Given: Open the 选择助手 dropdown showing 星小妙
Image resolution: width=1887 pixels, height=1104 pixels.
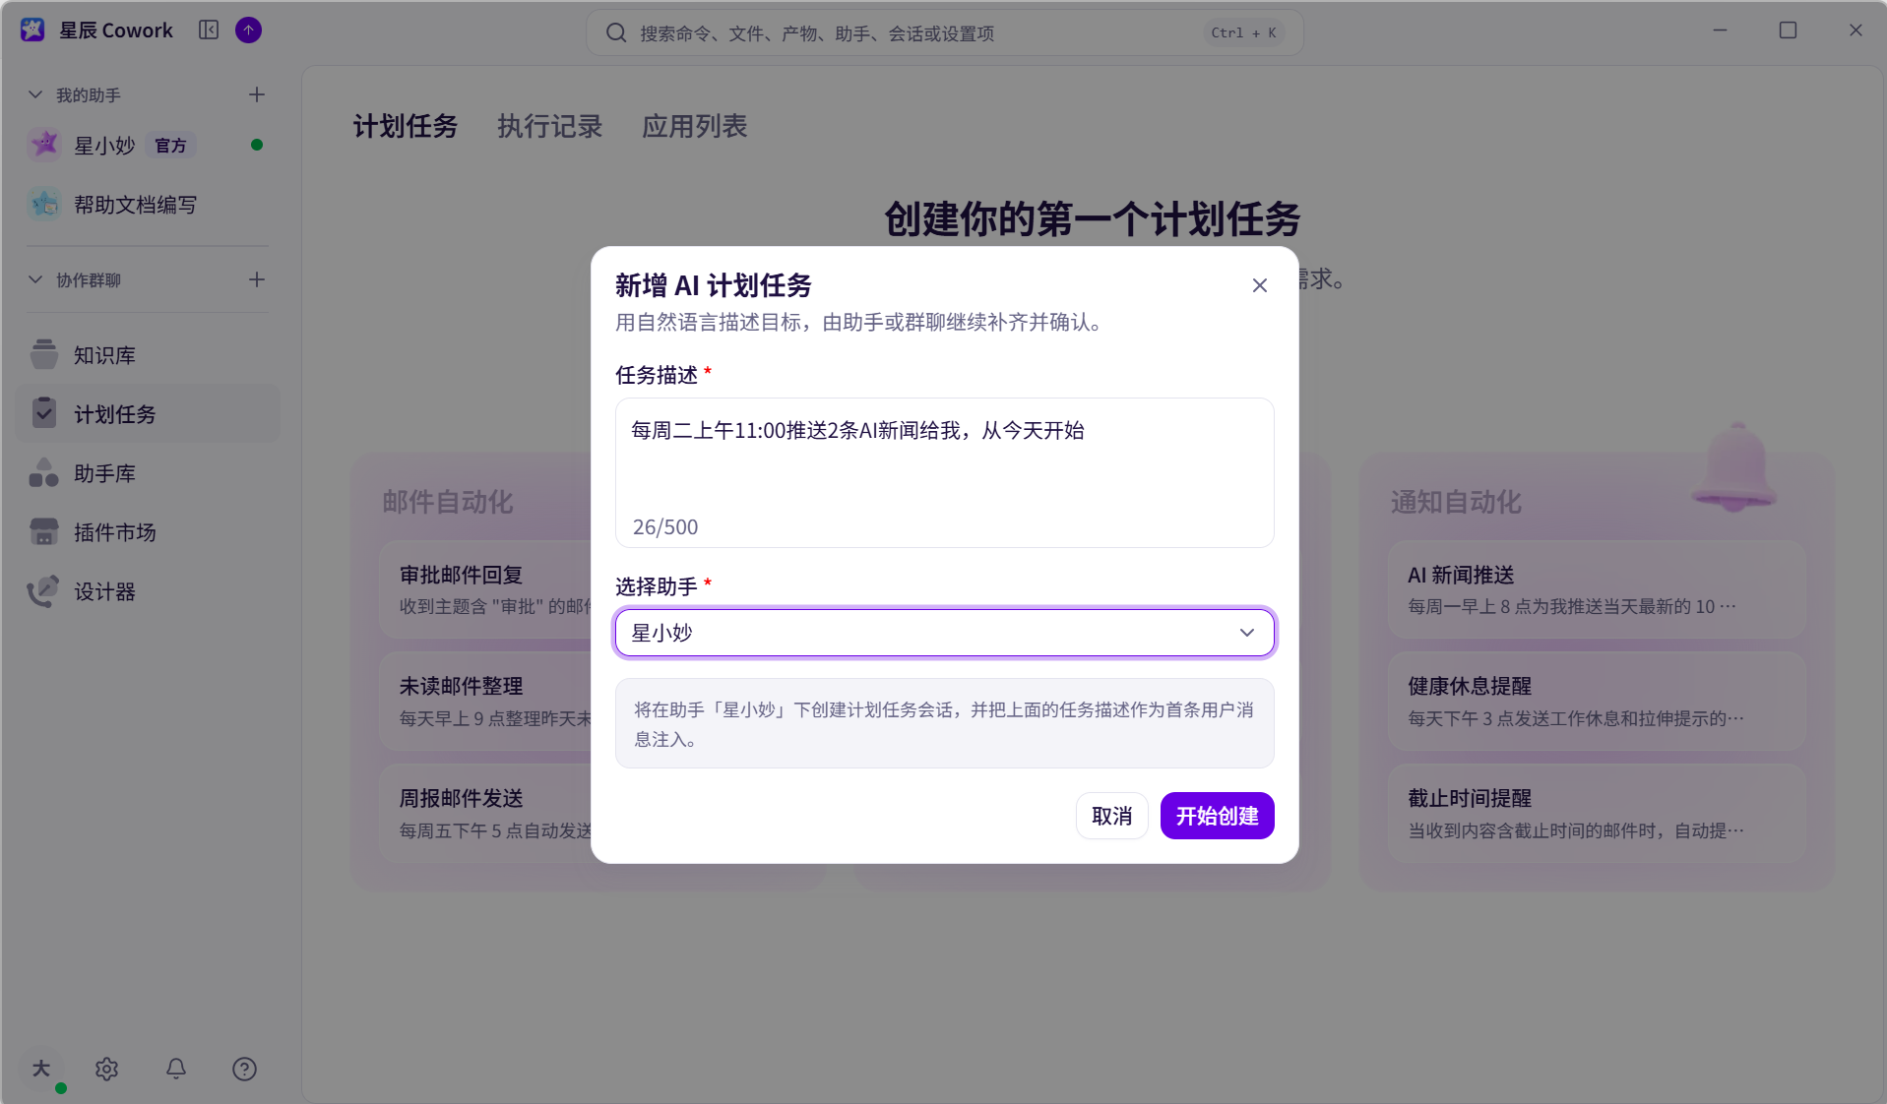Looking at the screenshot, I should (944, 633).
